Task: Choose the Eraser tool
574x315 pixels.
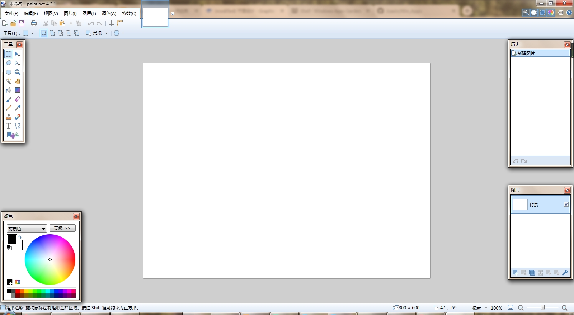Action: tap(18, 99)
